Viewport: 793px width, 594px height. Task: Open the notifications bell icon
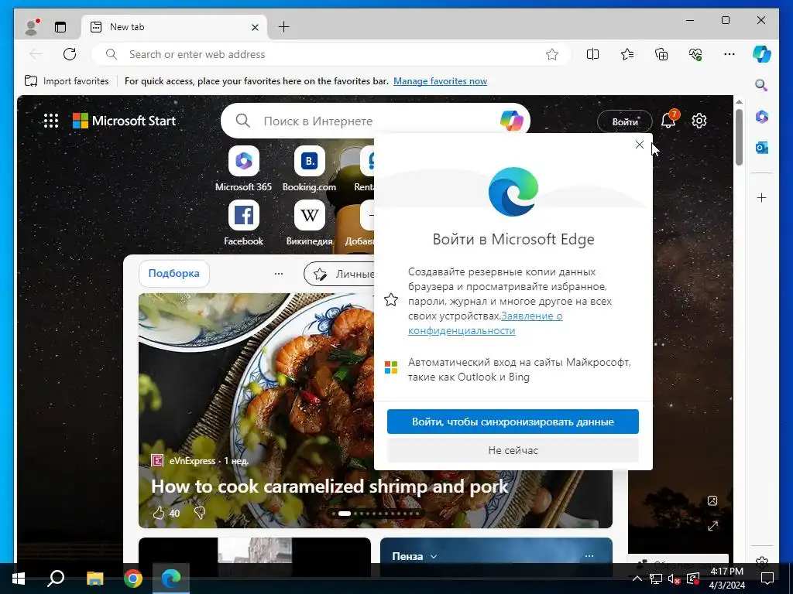(x=668, y=121)
